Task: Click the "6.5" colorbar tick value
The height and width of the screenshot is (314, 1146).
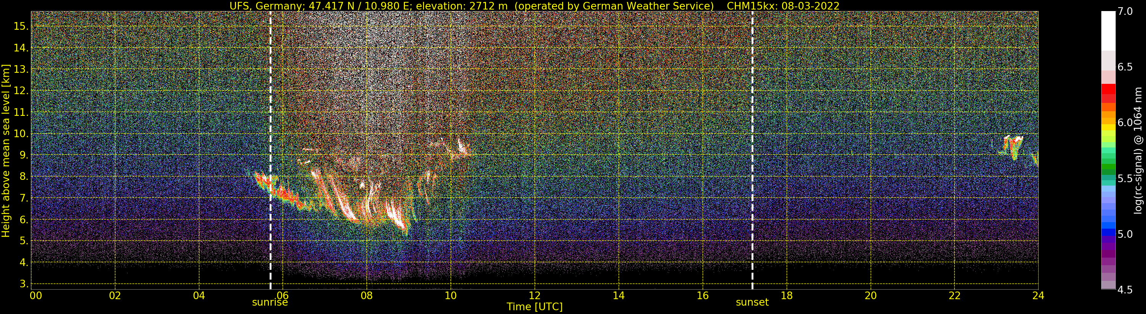Action: coord(1125,67)
